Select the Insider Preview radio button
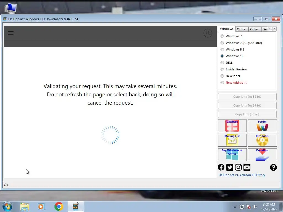 point(222,69)
